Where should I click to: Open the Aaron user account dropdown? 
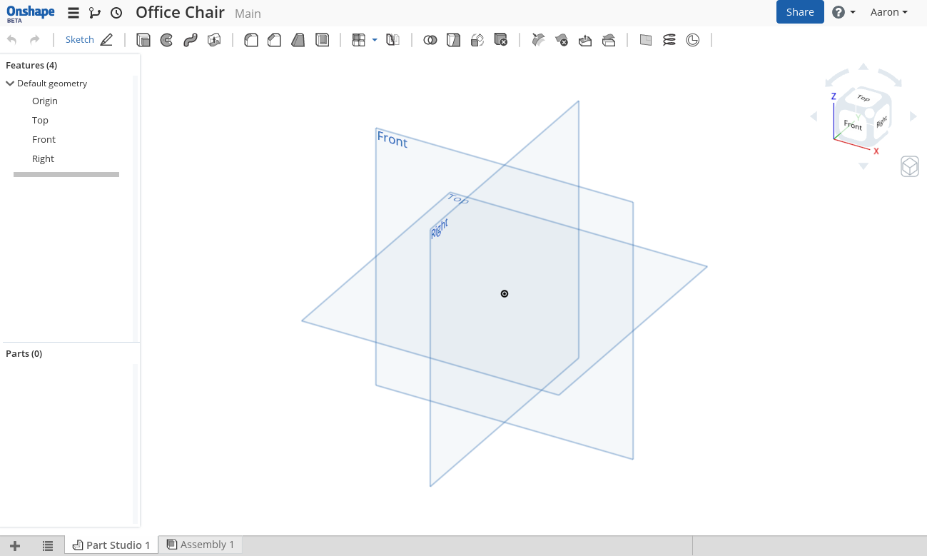888,12
